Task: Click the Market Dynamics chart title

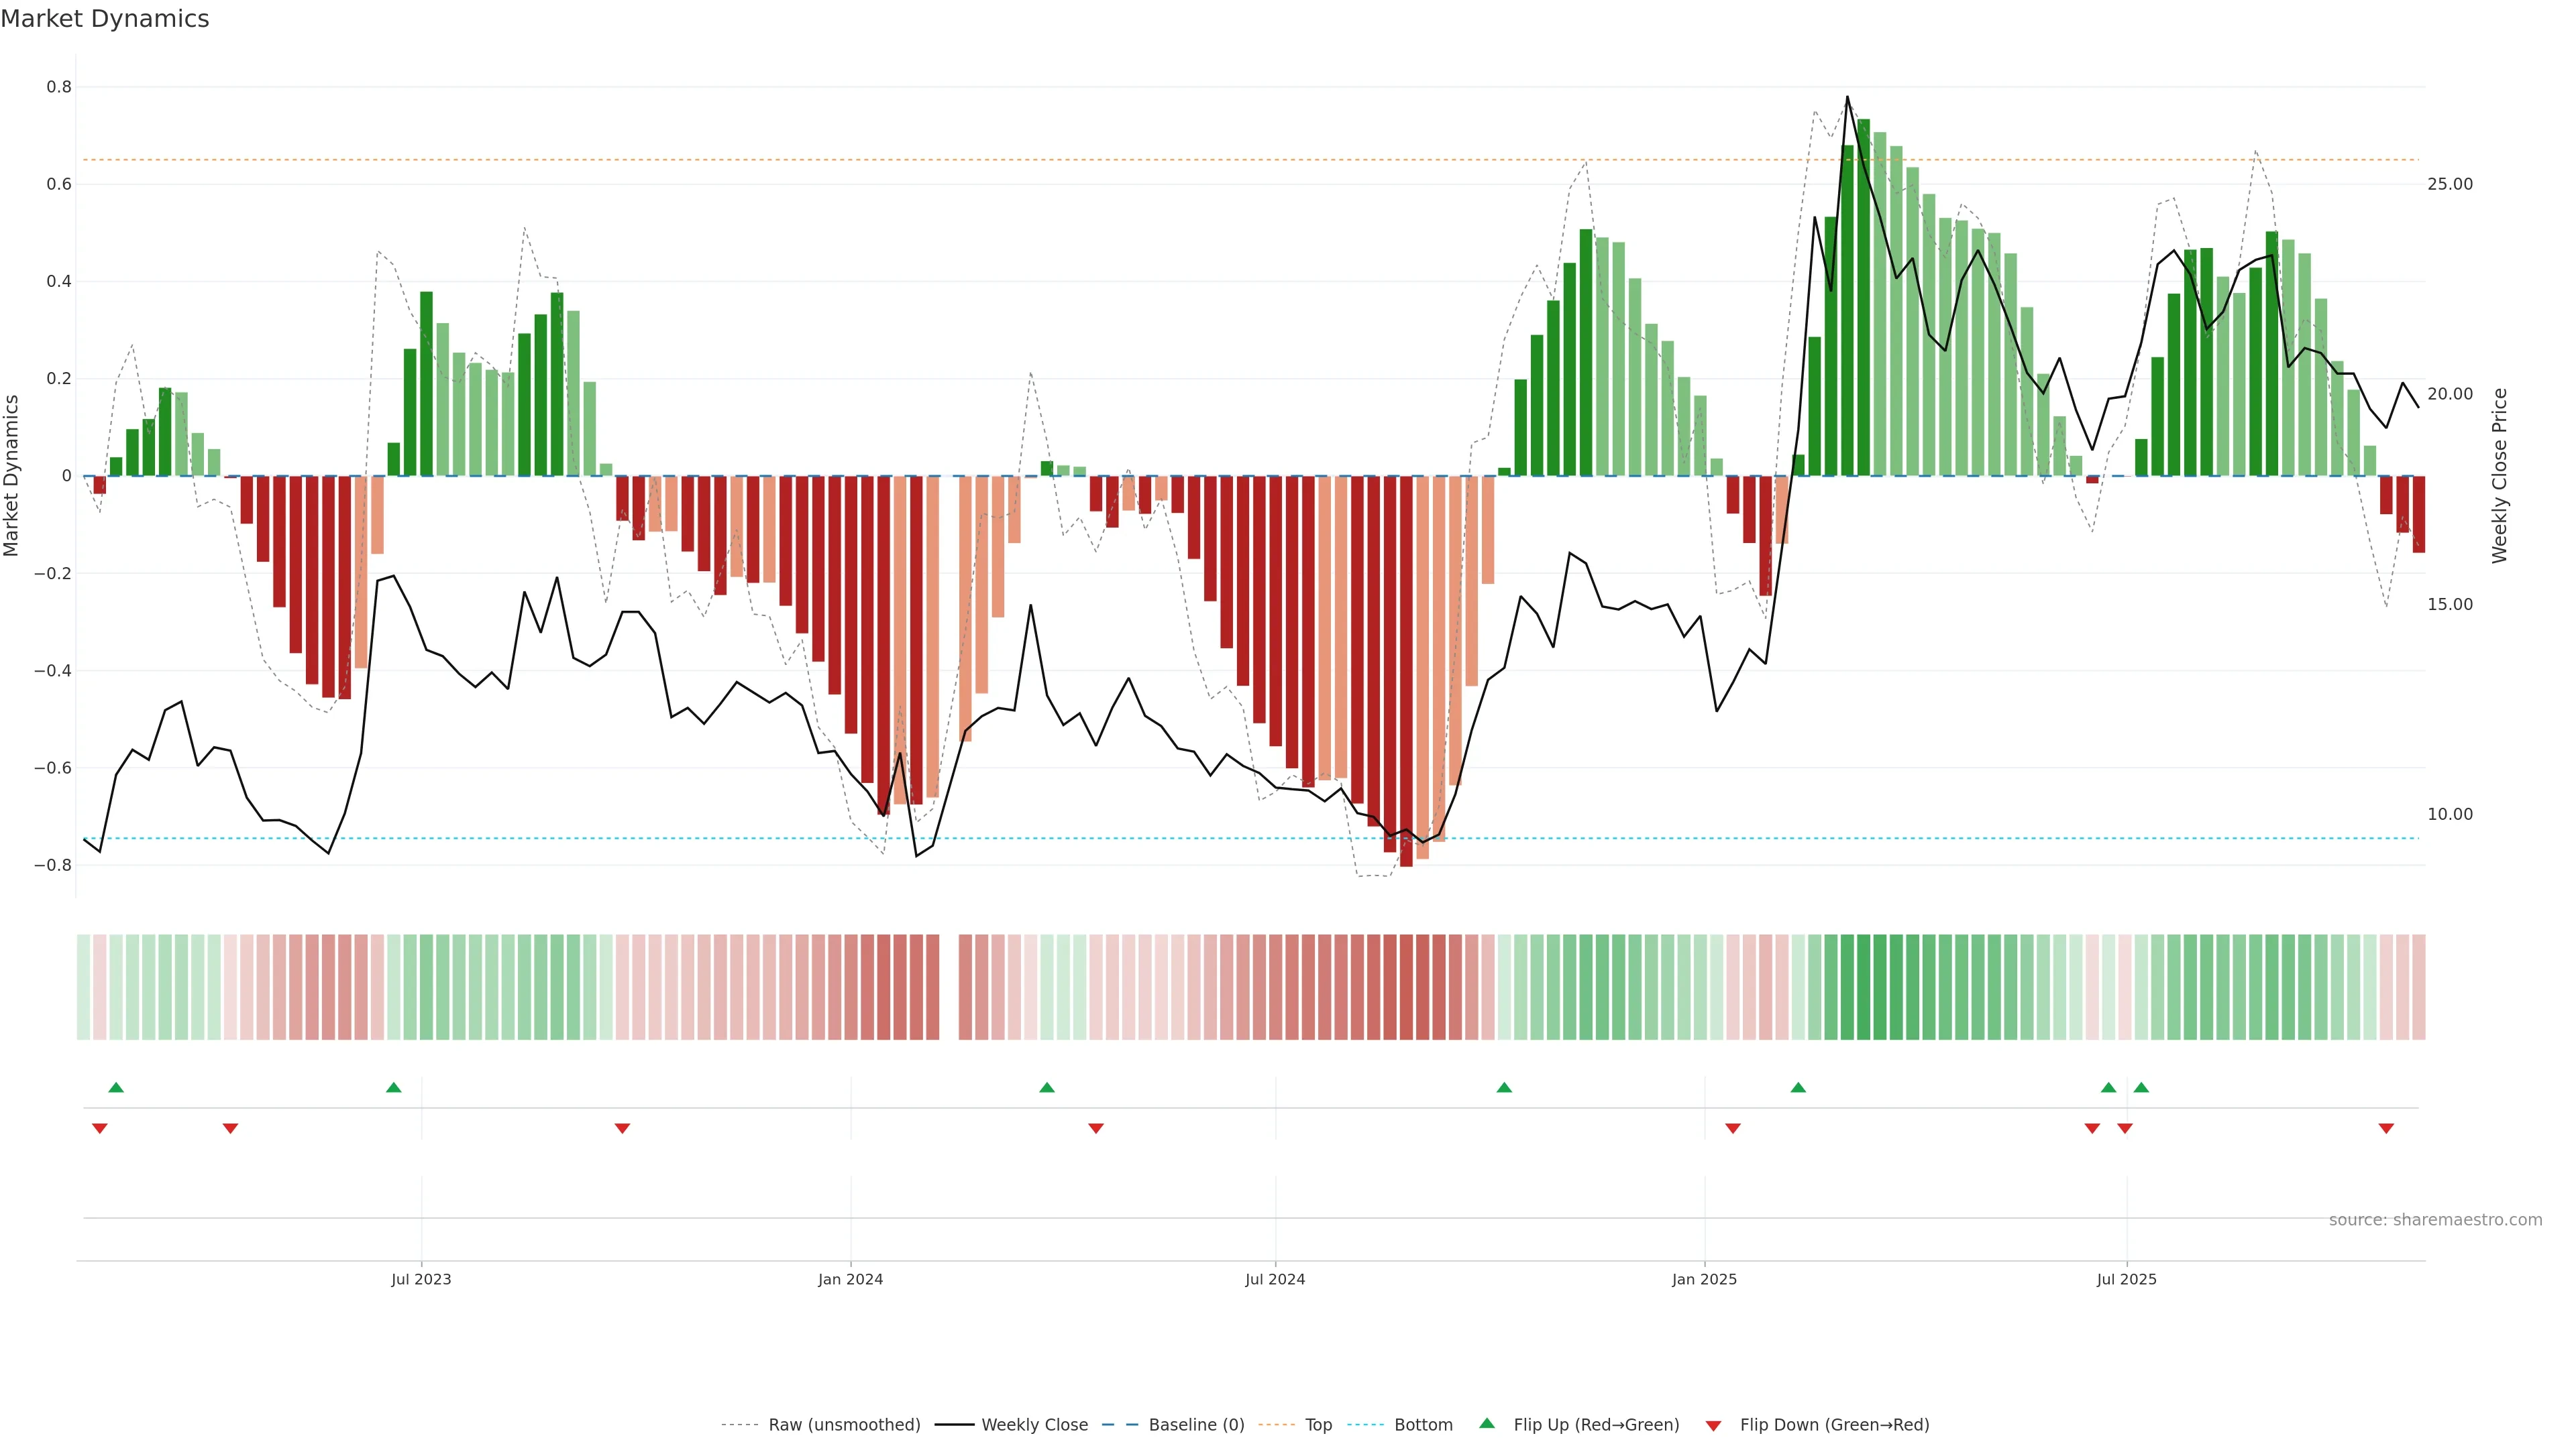Action: tap(105, 19)
